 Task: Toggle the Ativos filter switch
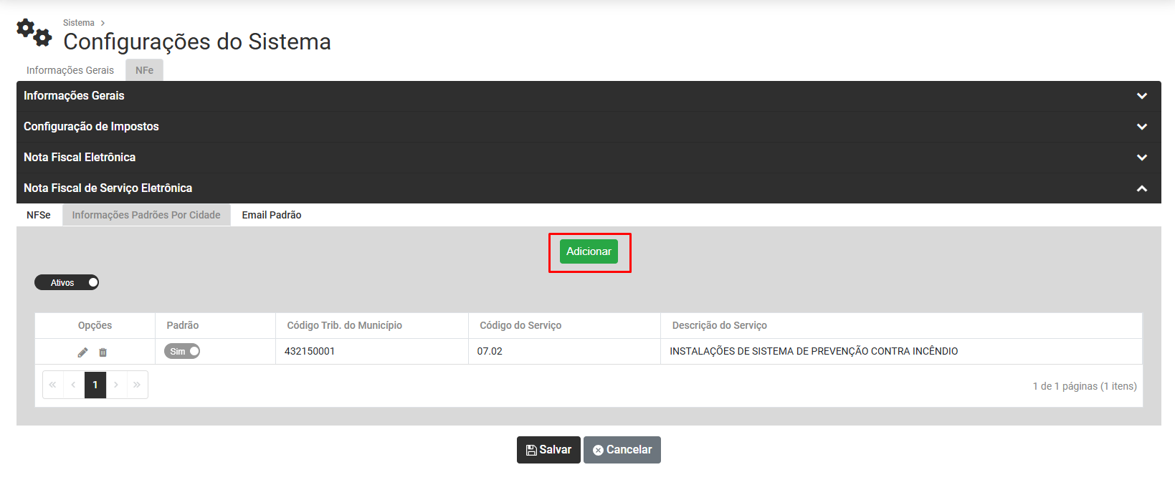(67, 283)
